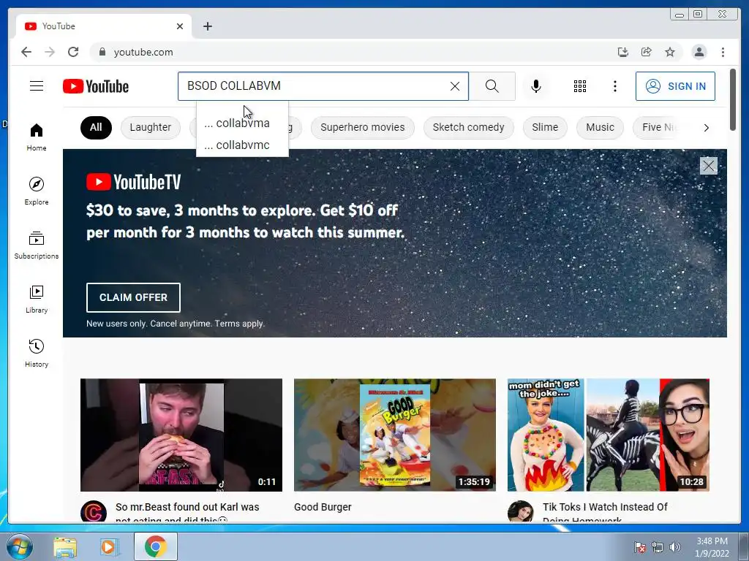
Task: Bookmark this page with star
Action: [670, 52]
